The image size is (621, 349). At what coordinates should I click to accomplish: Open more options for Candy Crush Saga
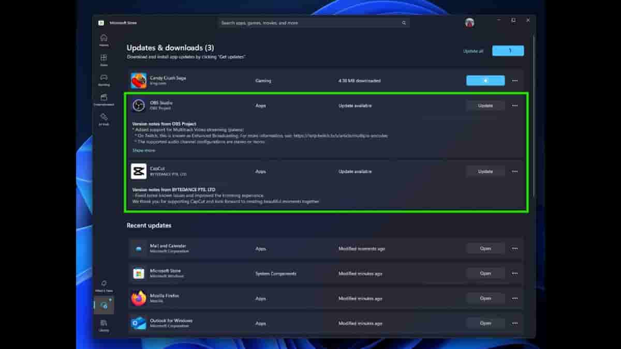514,81
